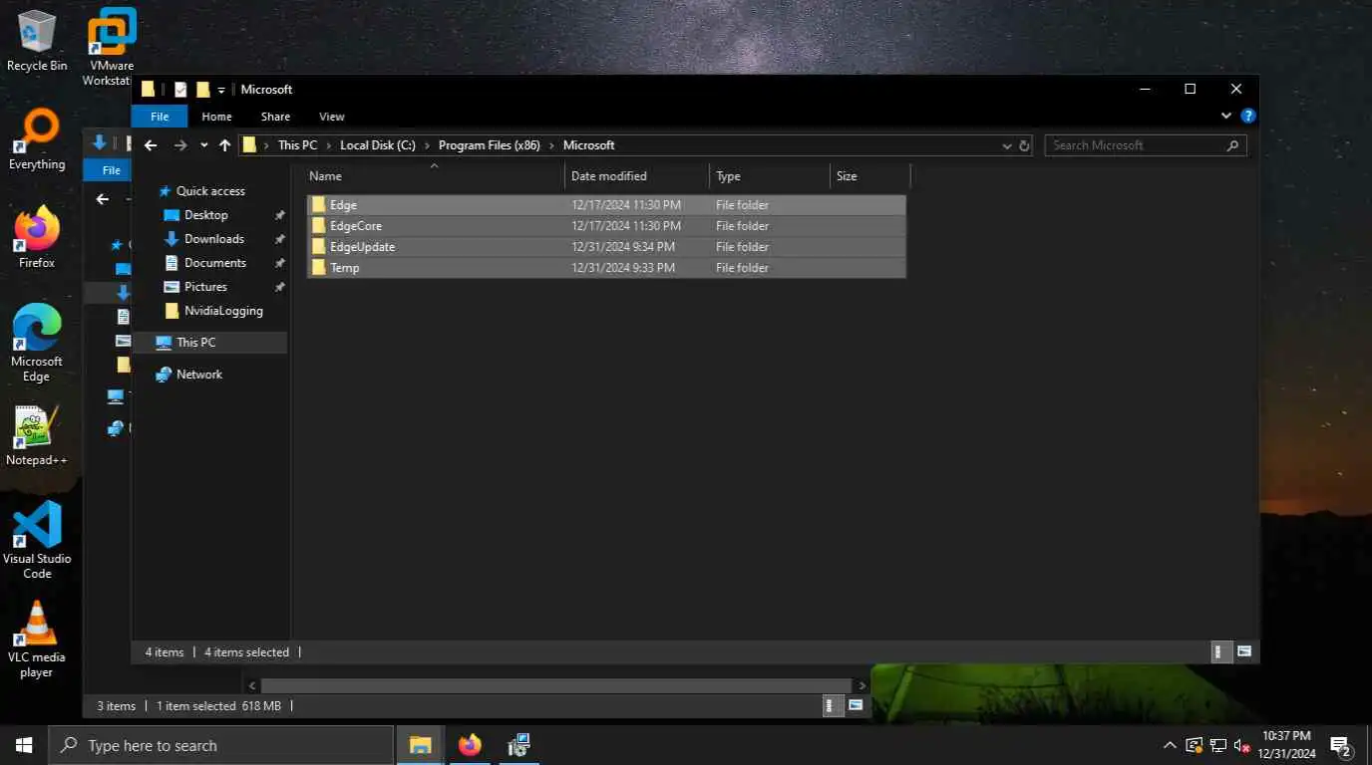
Task: Click date 12/31/2024 9:33 PM cell
Action: [622, 268]
